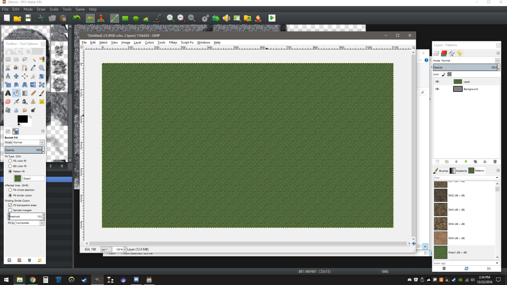
Task: Select the Zoom magnifier tool in toolbox
Action: (x=42, y=68)
